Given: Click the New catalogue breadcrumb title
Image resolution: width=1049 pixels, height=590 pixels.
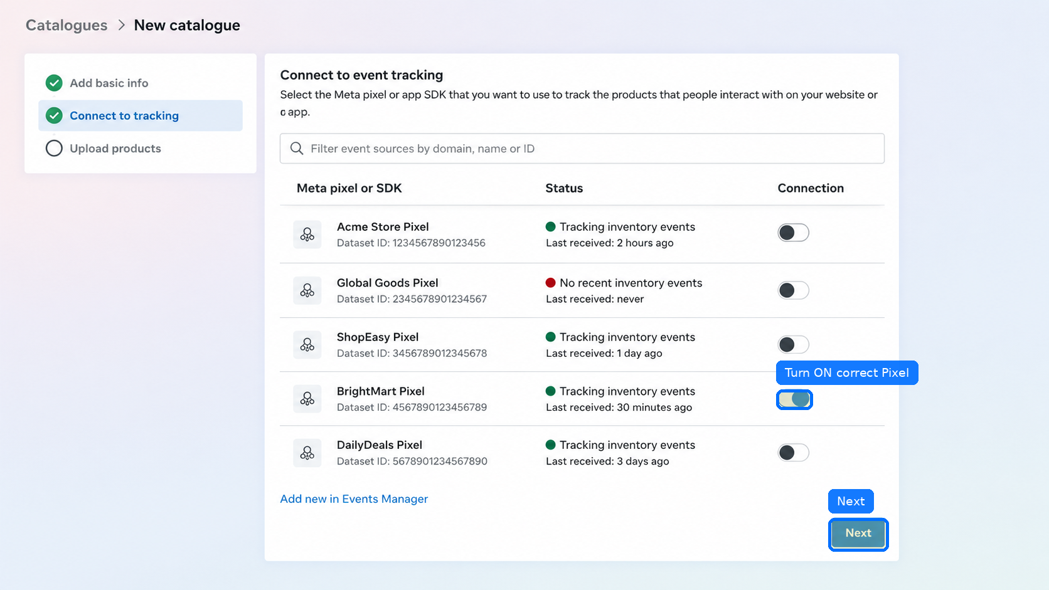Looking at the screenshot, I should (x=187, y=25).
